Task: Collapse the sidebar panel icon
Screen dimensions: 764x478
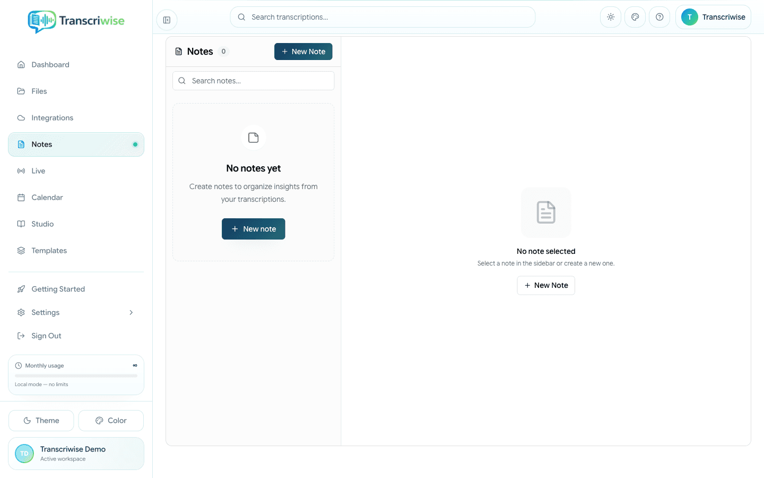Action: click(x=167, y=20)
